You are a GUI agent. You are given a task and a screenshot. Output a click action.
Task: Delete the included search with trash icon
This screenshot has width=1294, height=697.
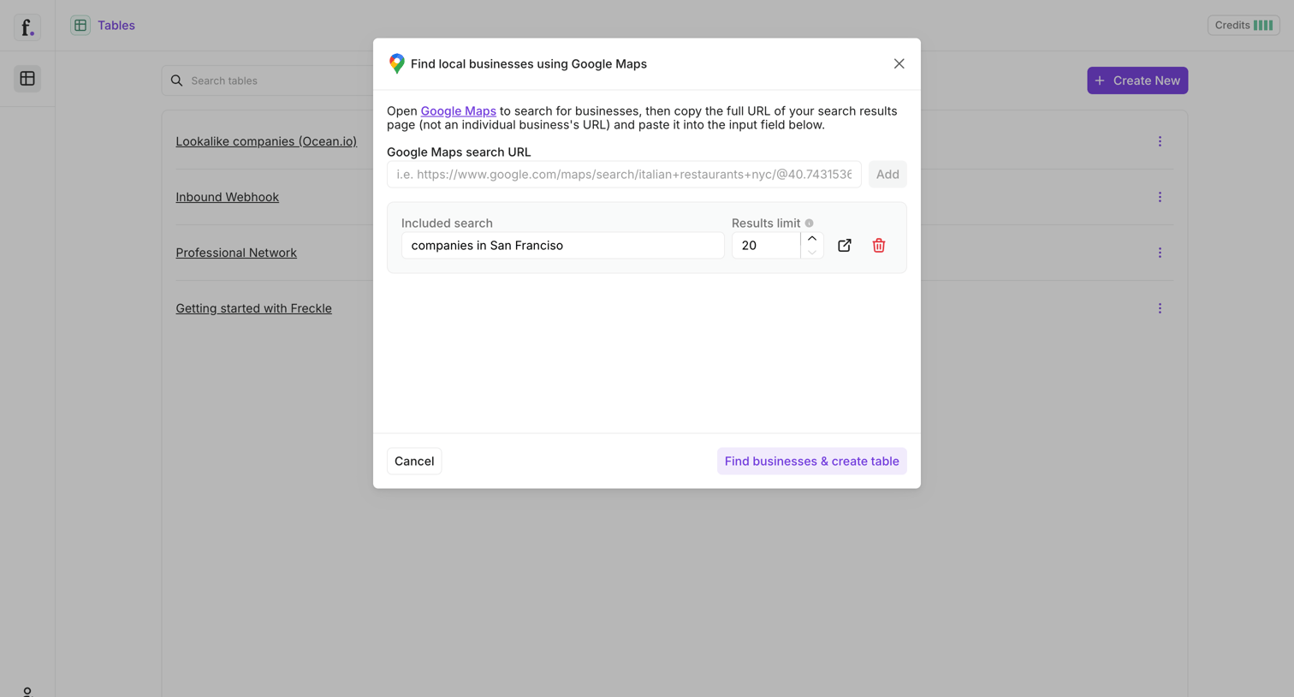(879, 245)
